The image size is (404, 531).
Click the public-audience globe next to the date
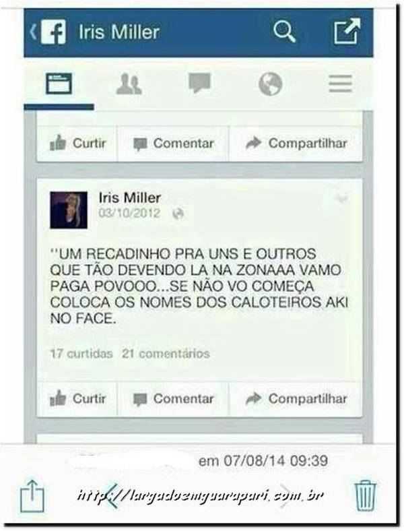(178, 214)
